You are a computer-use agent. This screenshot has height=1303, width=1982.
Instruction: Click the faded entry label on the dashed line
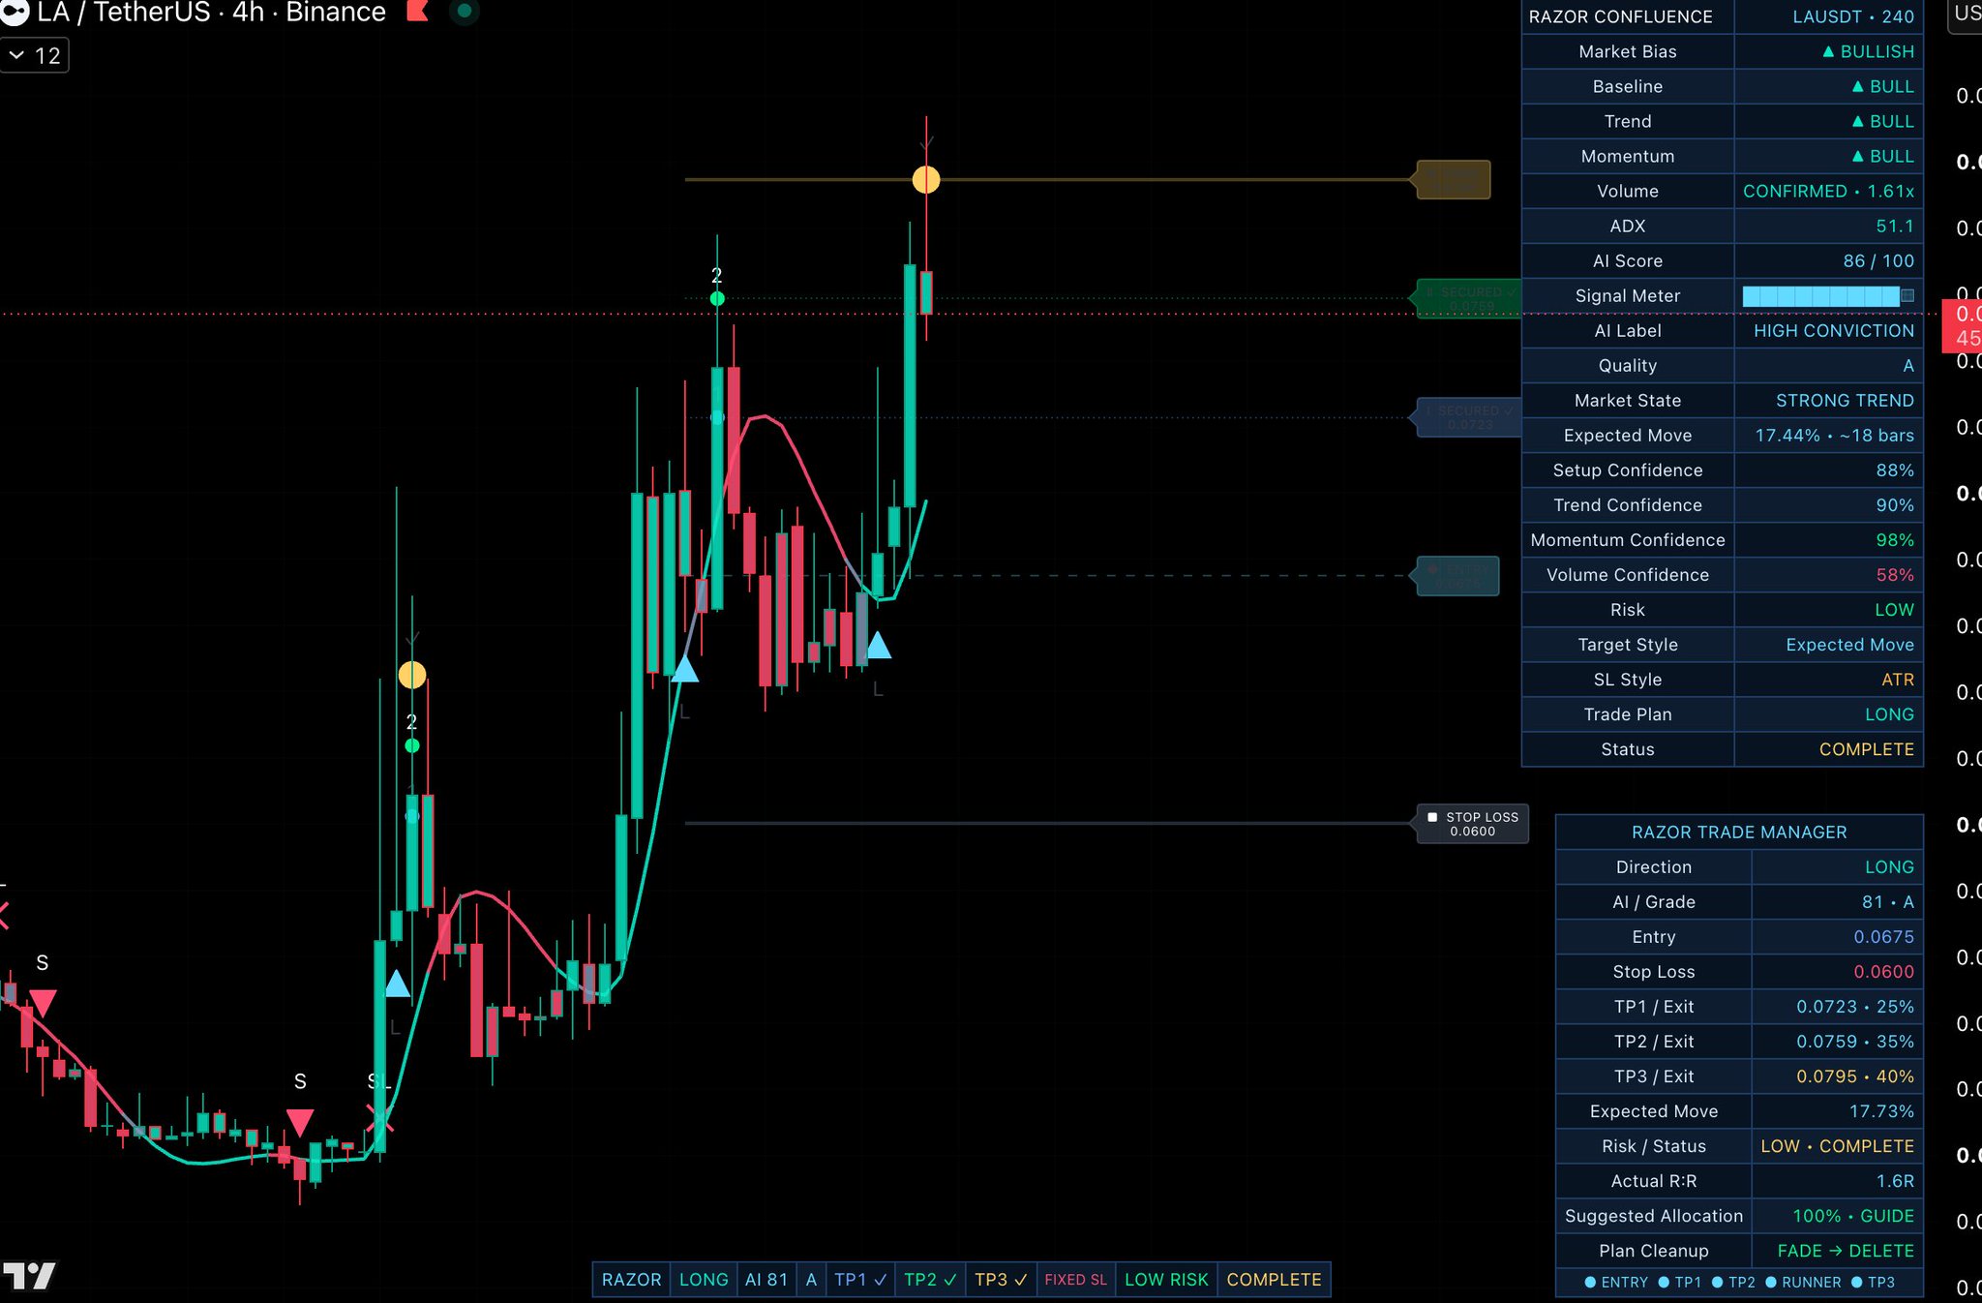[1457, 576]
